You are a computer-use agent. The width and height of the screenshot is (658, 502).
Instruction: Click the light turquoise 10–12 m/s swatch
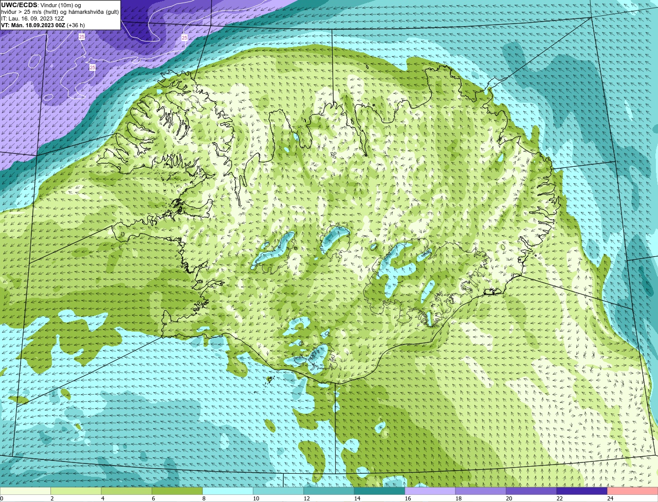point(279,491)
